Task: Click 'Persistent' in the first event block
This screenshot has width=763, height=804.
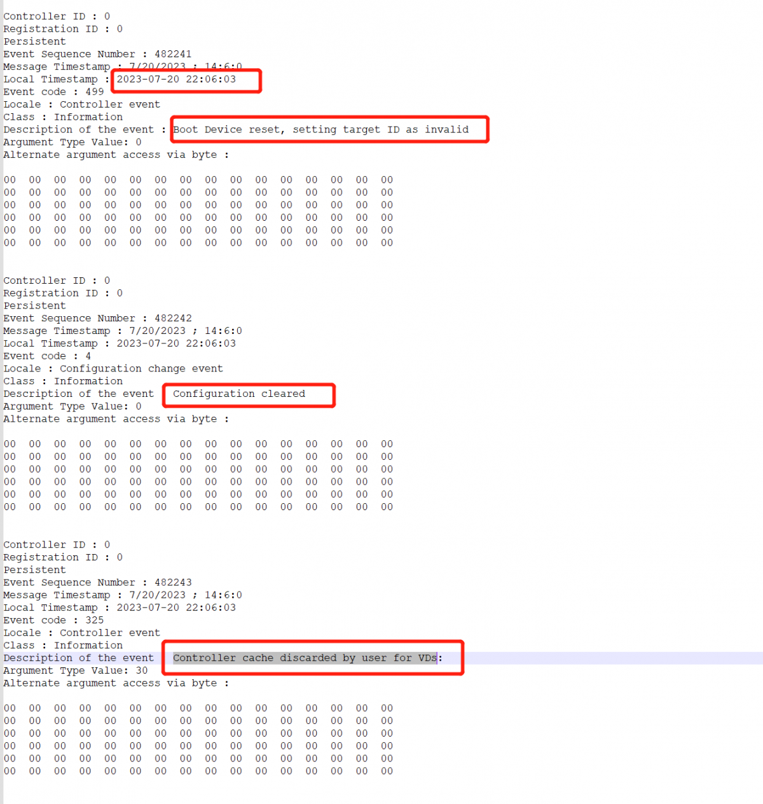Action: pyautogui.click(x=34, y=41)
